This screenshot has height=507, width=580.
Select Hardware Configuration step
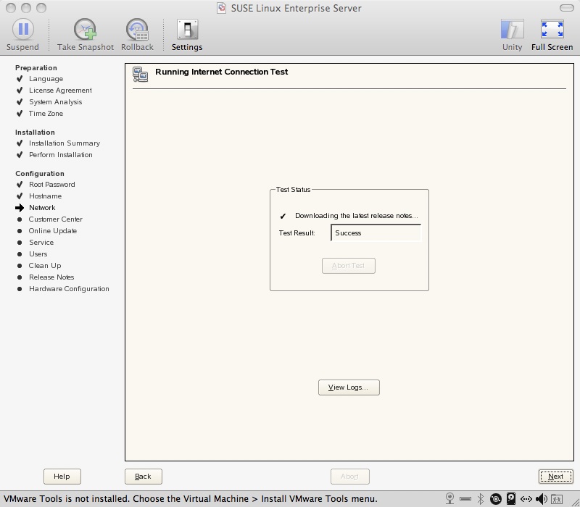pos(69,288)
